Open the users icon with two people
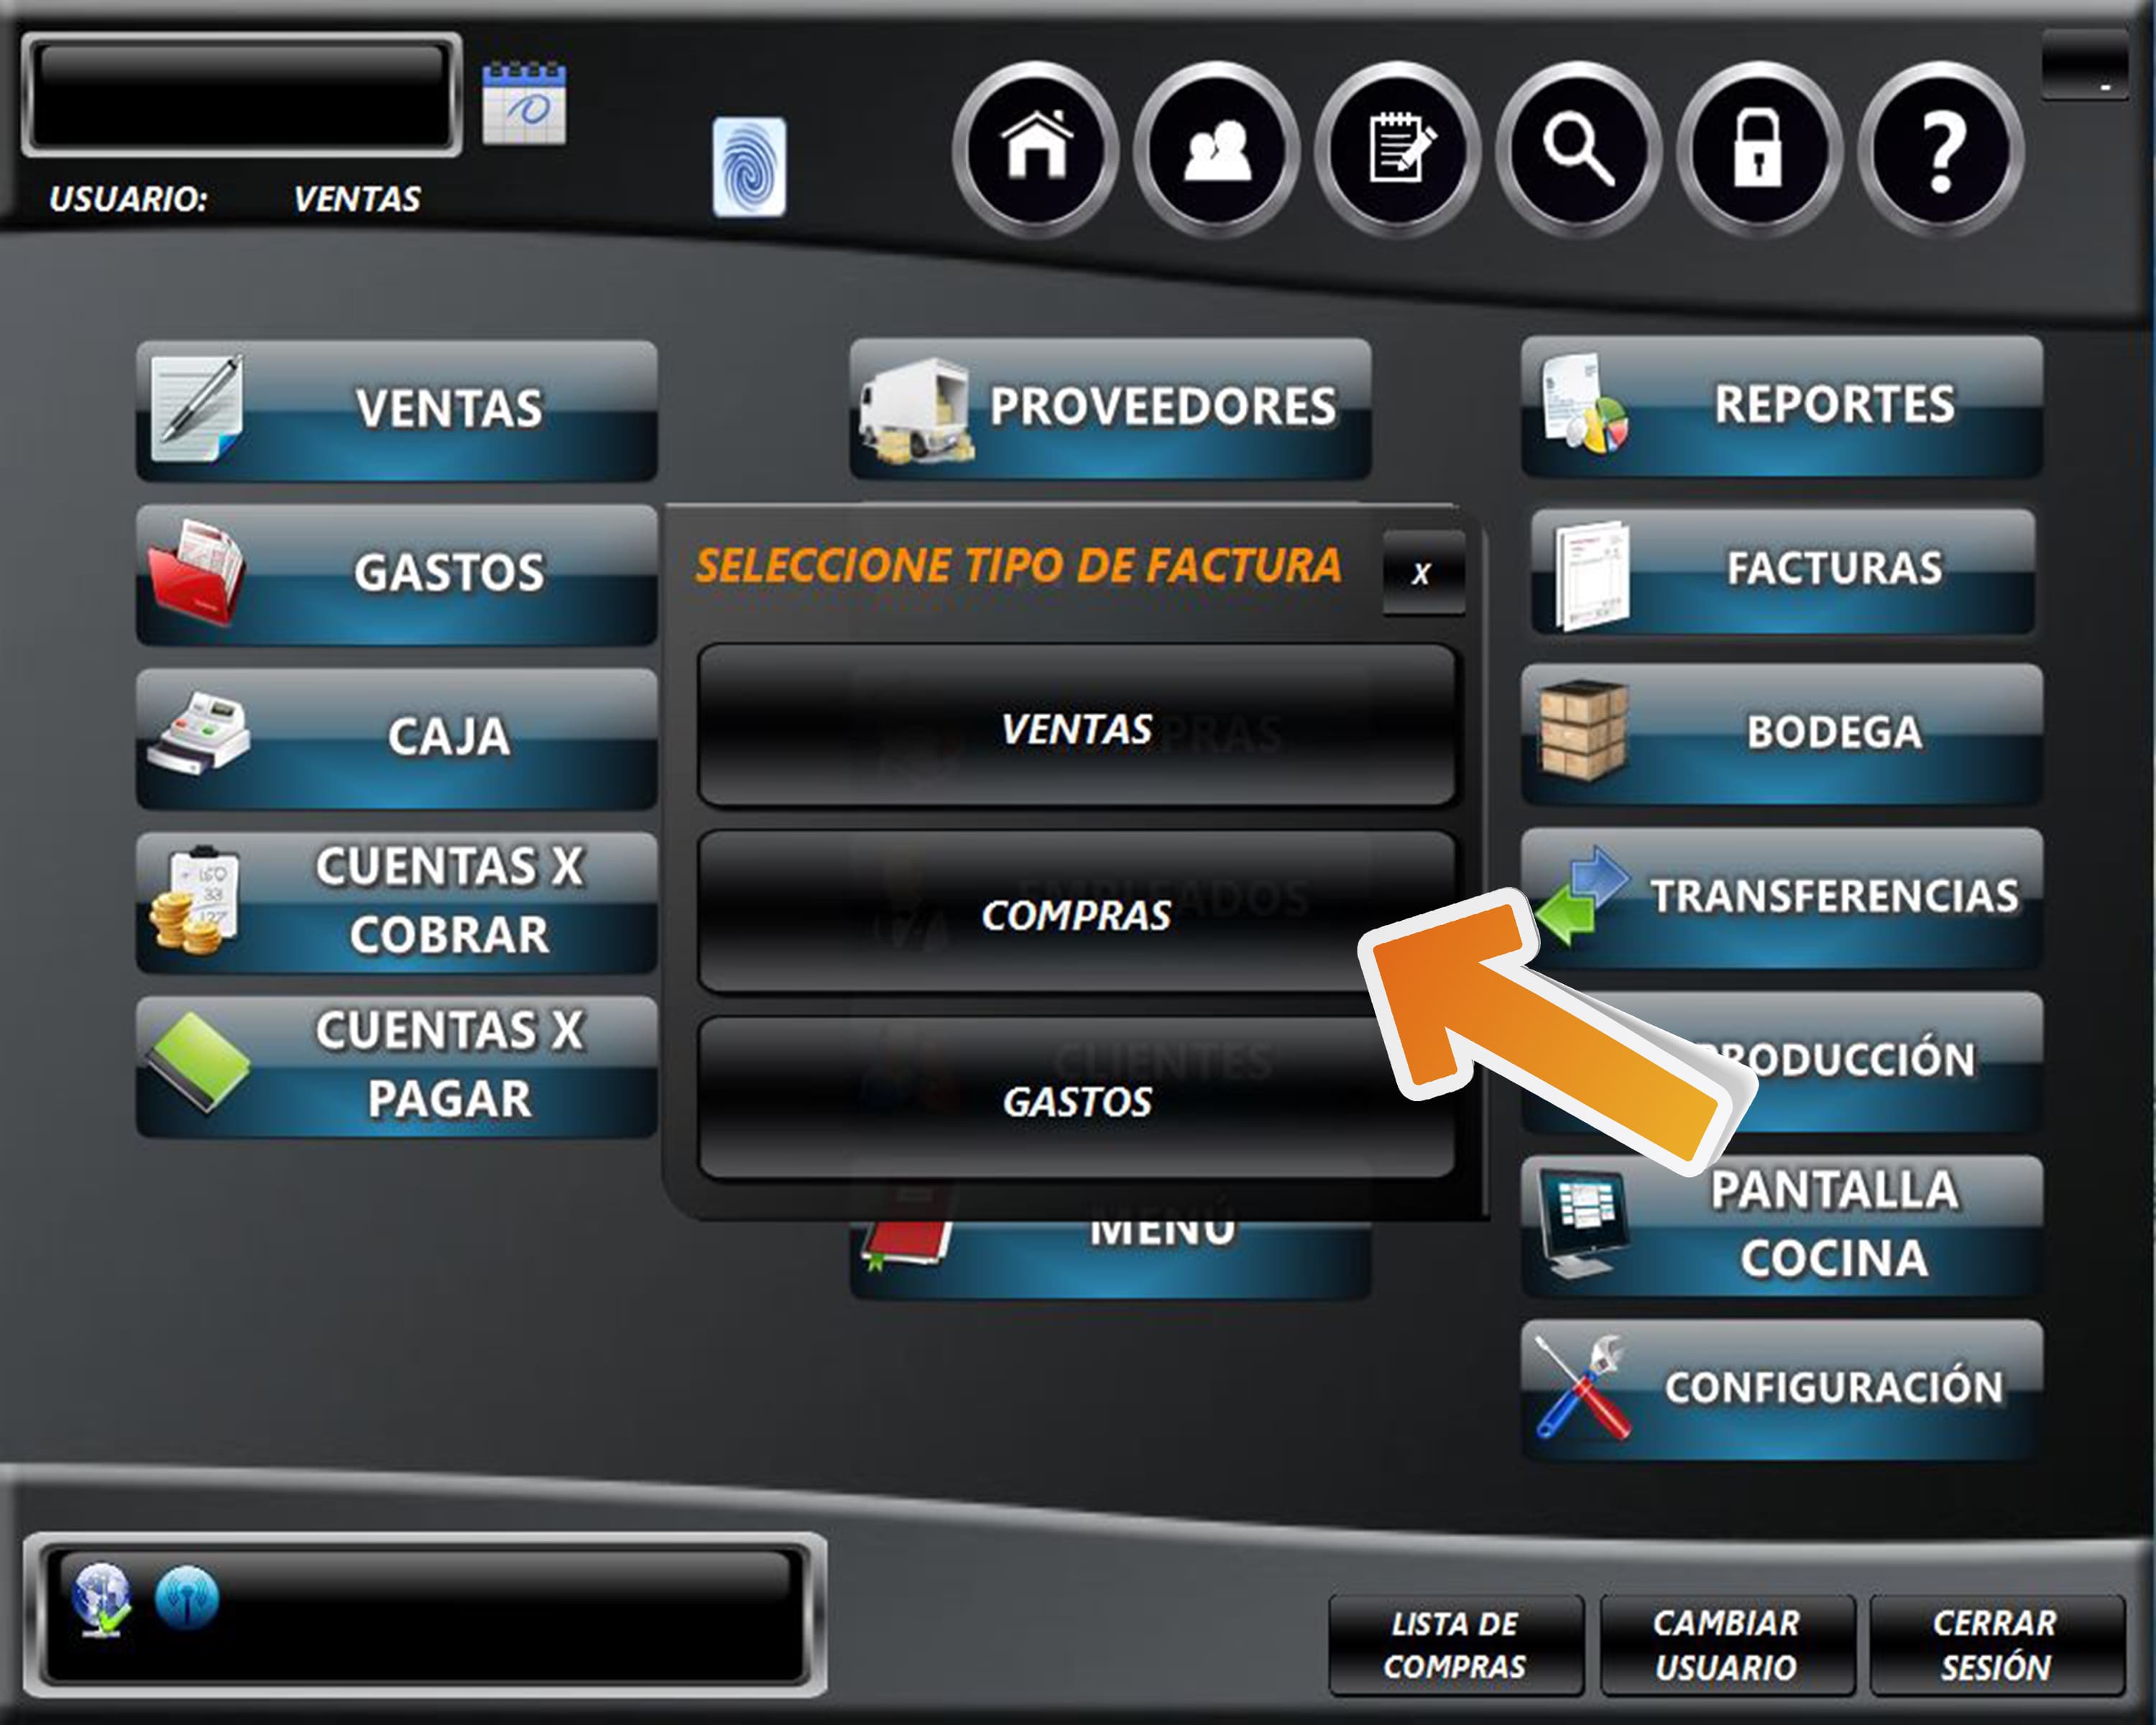 tap(1217, 150)
